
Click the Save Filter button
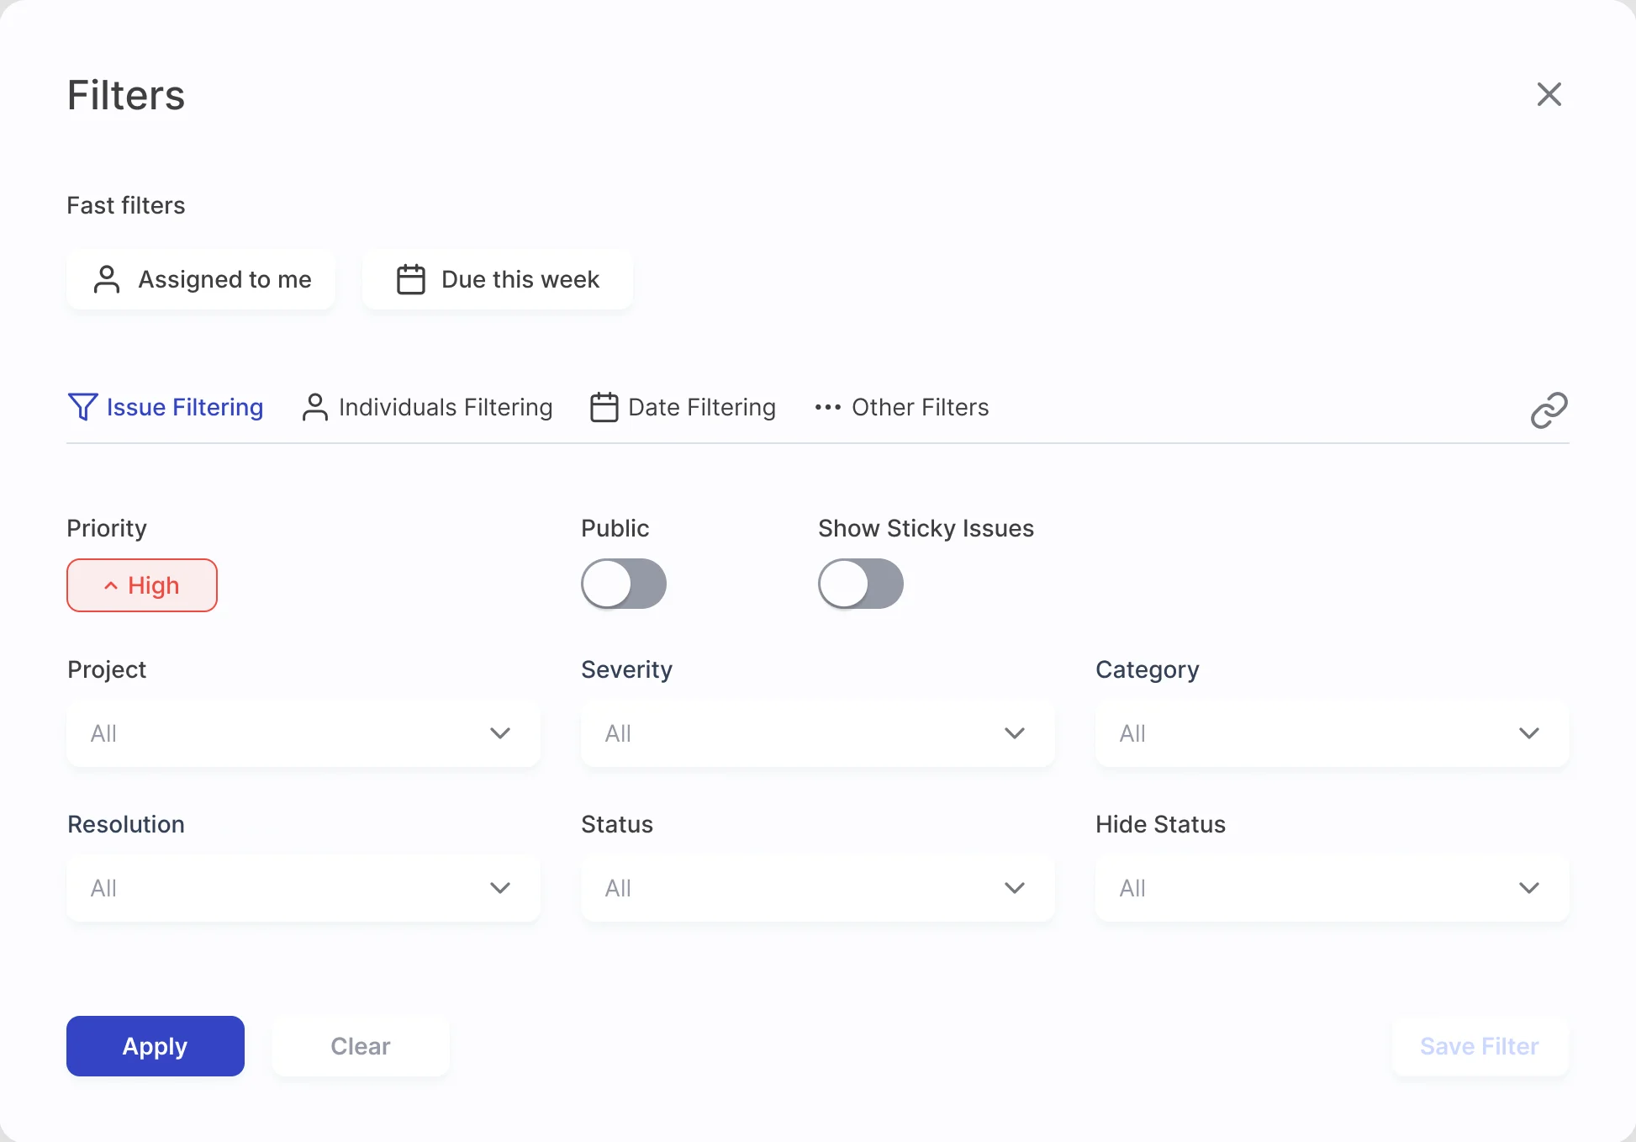pos(1480,1046)
